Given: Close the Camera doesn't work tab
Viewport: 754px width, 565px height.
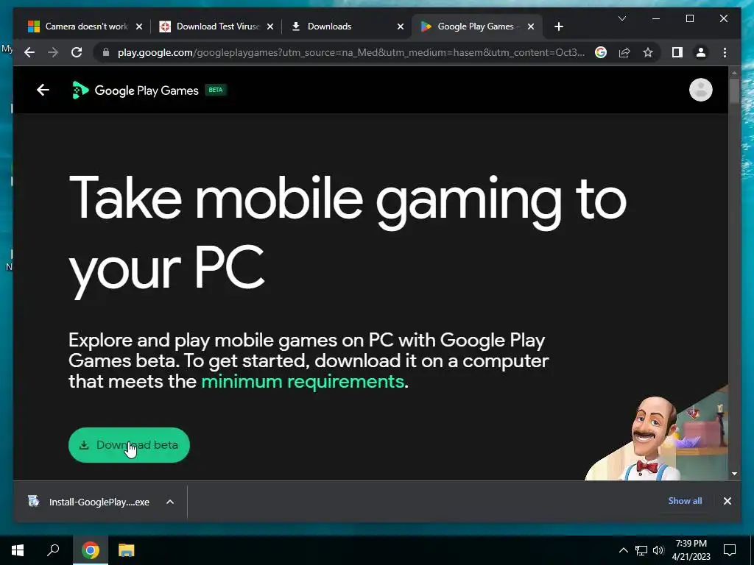Looking at the screenshot, I should click(x=139, y=26).
